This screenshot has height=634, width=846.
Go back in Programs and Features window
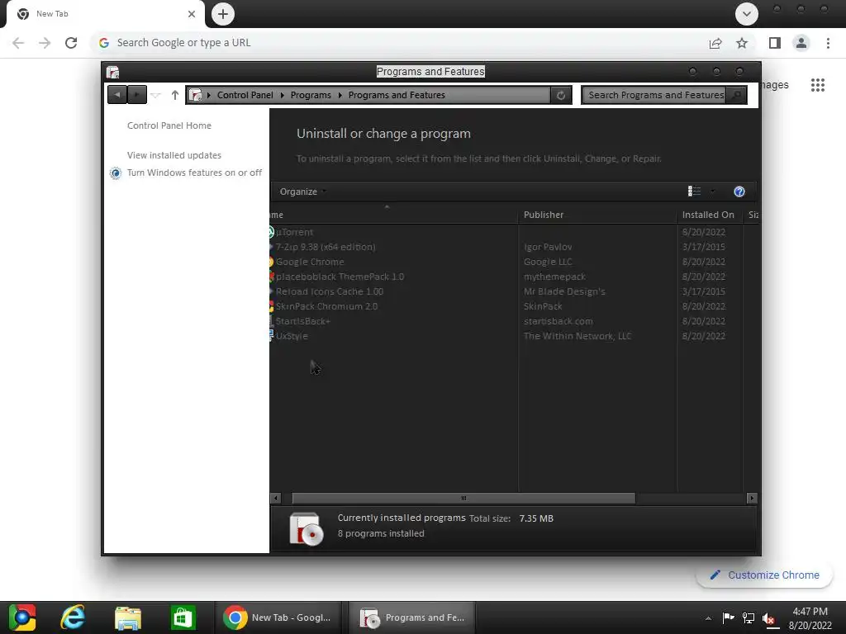(117, 95)
